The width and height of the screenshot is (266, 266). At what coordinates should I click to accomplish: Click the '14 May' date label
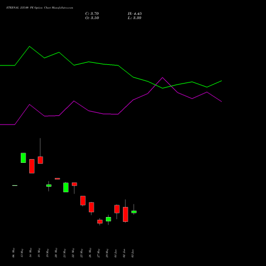click(x=31, y=253)
